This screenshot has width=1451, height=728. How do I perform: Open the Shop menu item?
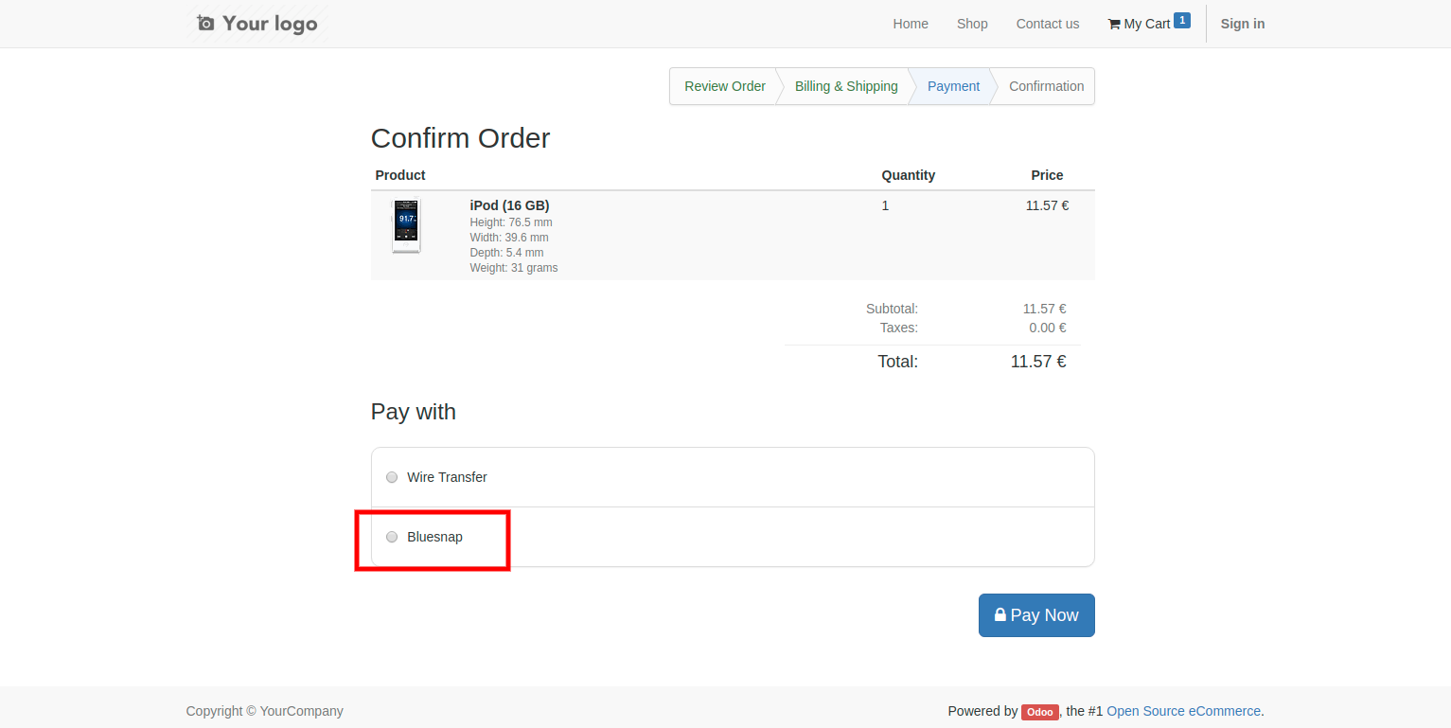[x=972, y=24]
